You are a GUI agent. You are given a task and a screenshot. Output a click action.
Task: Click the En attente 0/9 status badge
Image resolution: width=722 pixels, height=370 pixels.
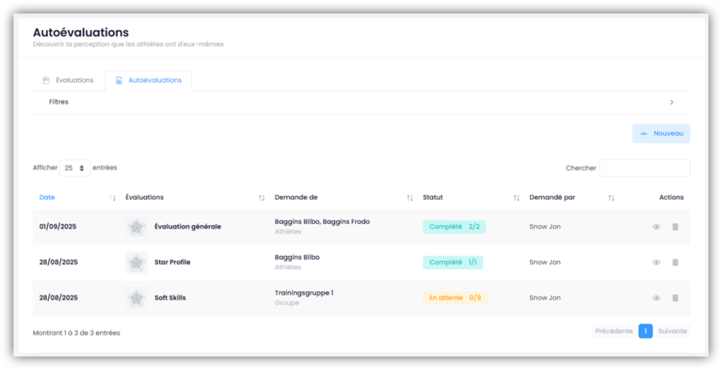455,298
